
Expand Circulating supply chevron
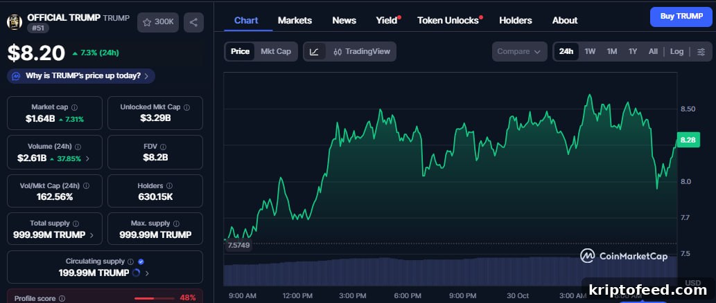point(146,273)
